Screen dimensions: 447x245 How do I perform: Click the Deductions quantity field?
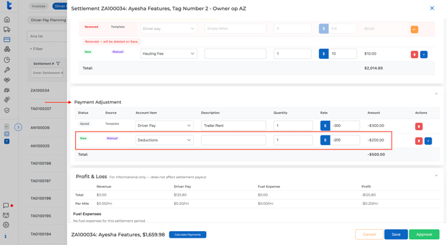293,140
